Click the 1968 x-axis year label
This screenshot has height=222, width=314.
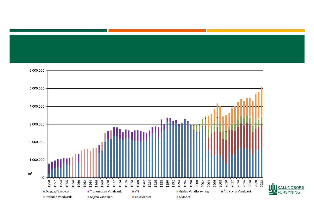[102, 184]
